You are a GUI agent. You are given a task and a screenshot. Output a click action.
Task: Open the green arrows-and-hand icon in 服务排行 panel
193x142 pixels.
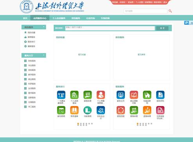tap(88, 95)
